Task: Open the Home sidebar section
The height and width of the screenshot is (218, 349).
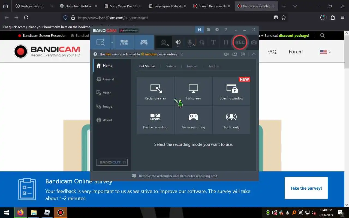Action: point(112,66)
